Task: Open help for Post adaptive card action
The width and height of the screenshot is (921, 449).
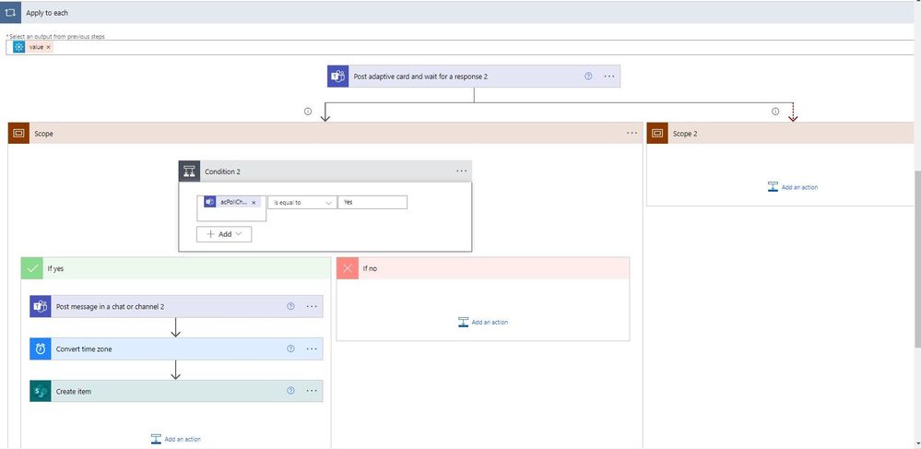Action: coord(588,77)
